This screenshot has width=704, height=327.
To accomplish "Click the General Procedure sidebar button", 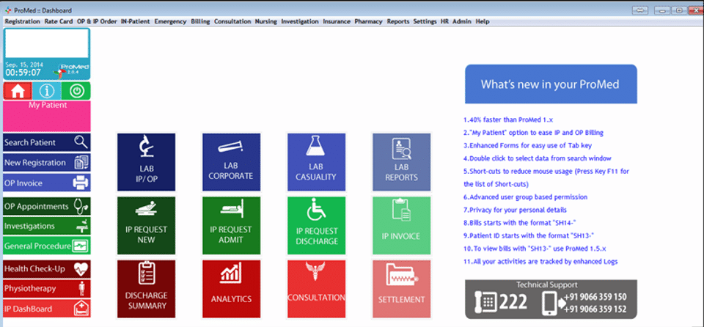I will point(47,246).
